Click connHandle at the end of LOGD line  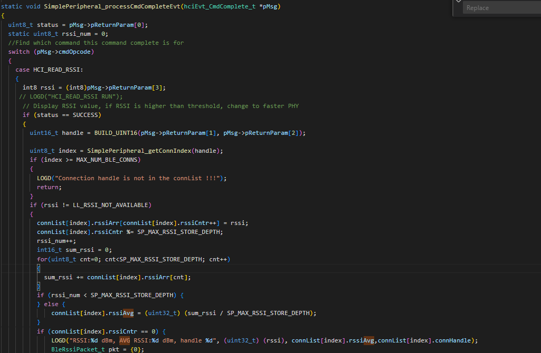[453, 340]
